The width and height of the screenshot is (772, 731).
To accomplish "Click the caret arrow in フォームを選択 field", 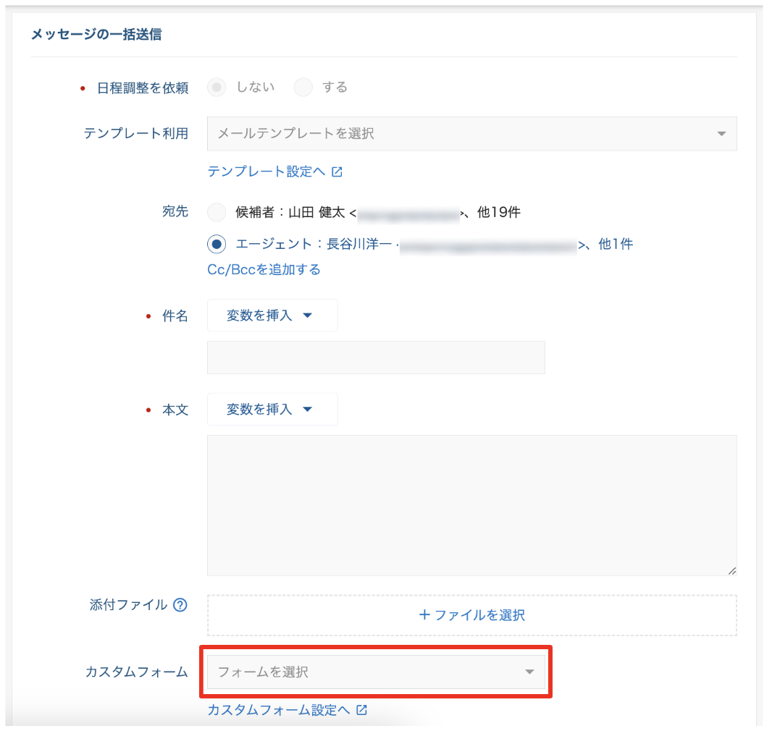I will (529, 672).
